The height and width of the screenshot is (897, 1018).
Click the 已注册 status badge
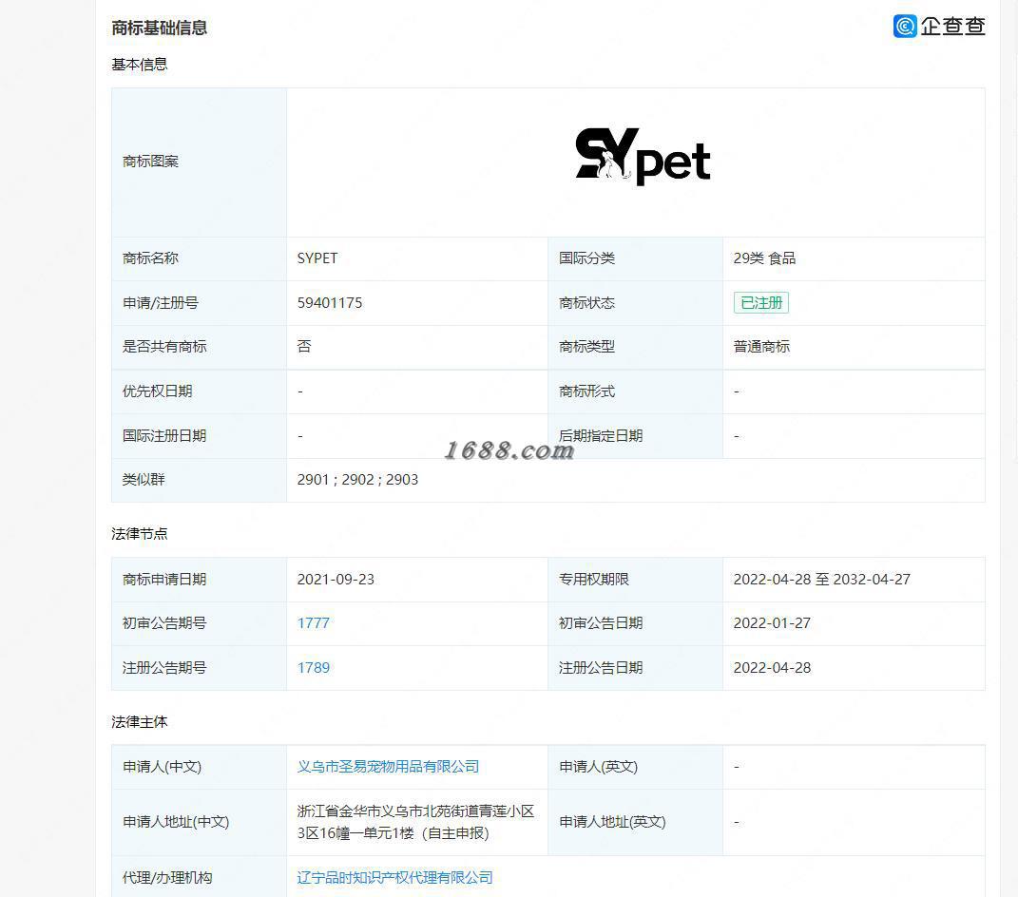click(x=761, y=302)
